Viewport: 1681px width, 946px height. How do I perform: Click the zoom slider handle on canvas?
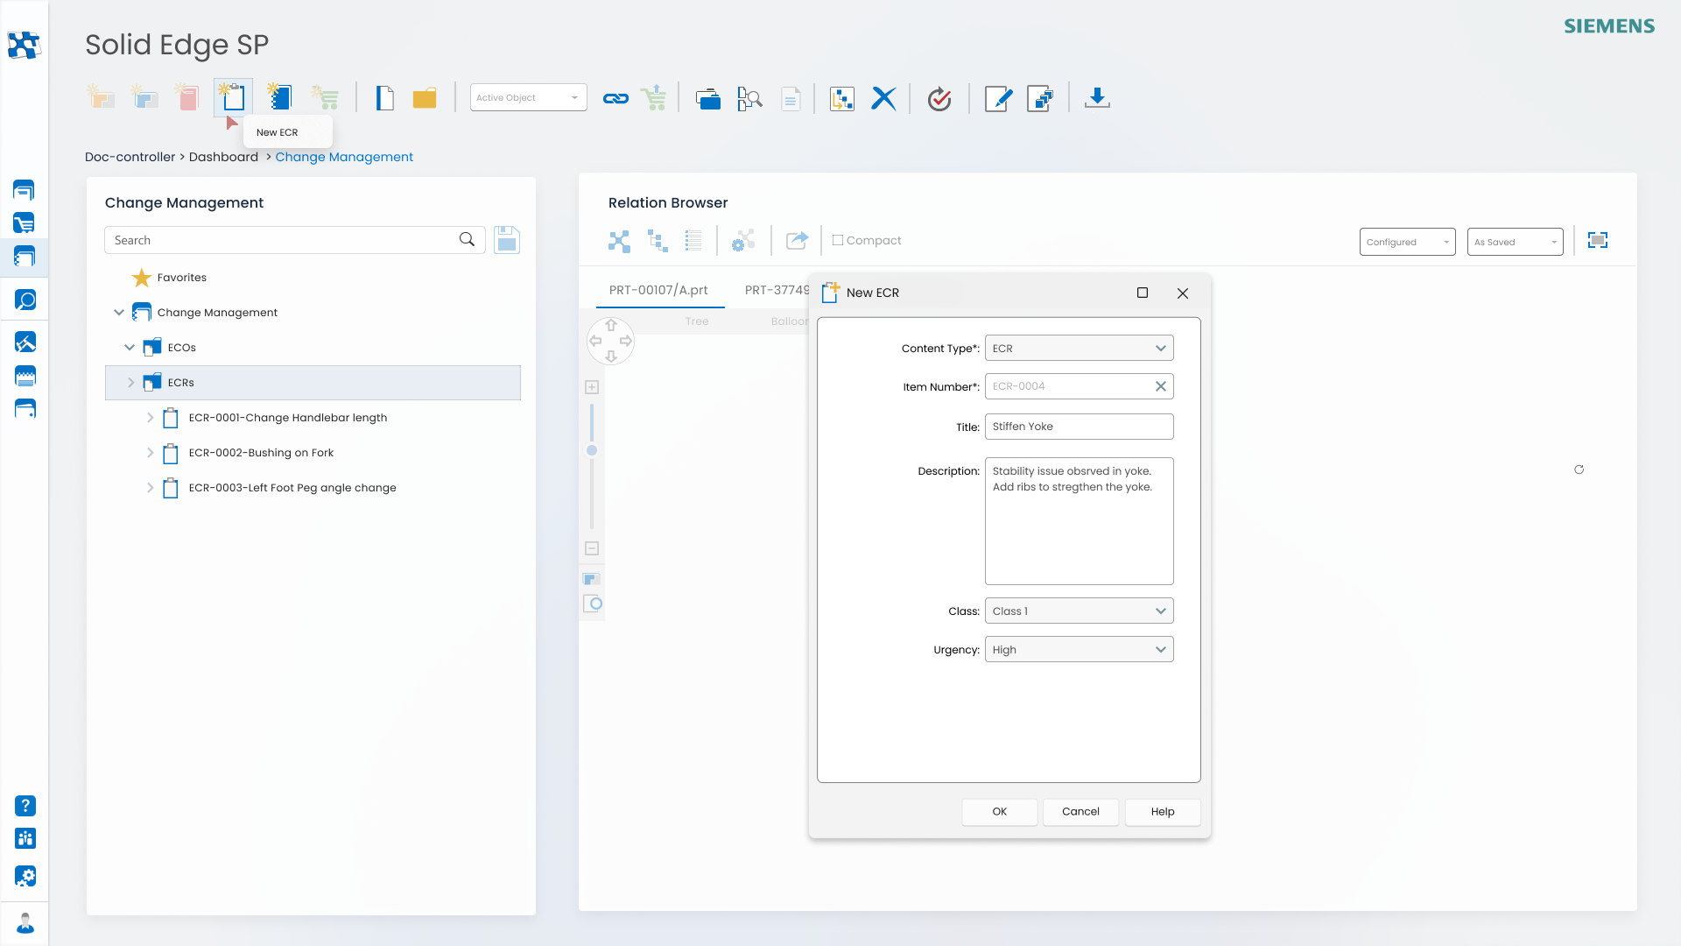click(592, 450)
